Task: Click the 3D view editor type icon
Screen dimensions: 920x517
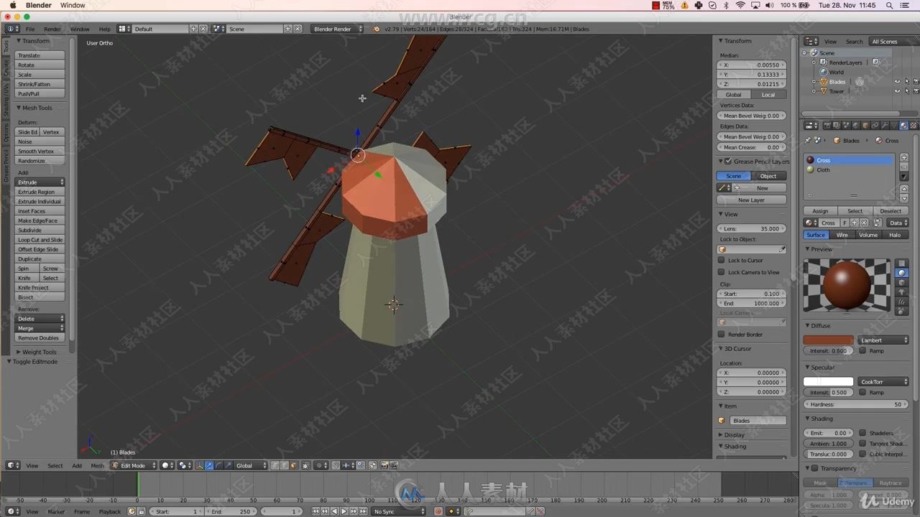Action: pos(12,465)
